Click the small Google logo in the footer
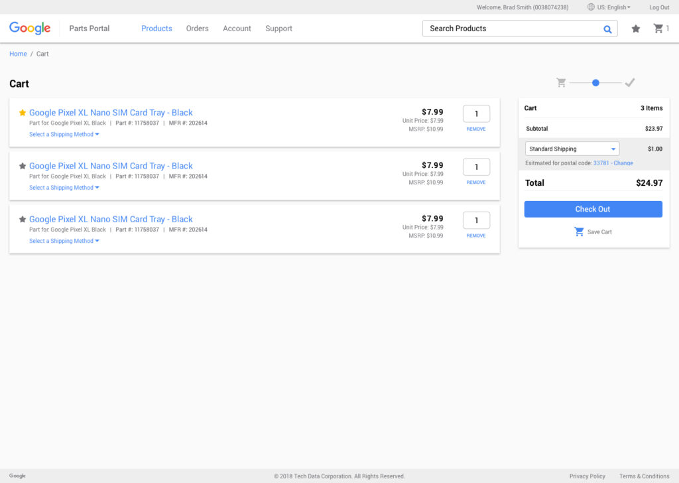 point(17,476)
